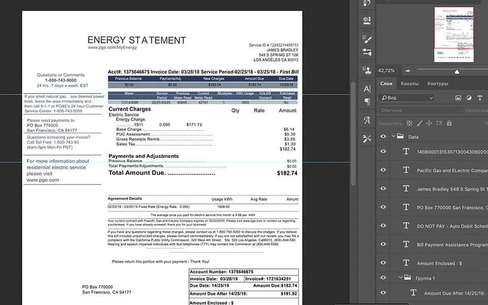Click T icon of DO NOT PAY layer
This screenshot has width=488, height=305.
406,226
